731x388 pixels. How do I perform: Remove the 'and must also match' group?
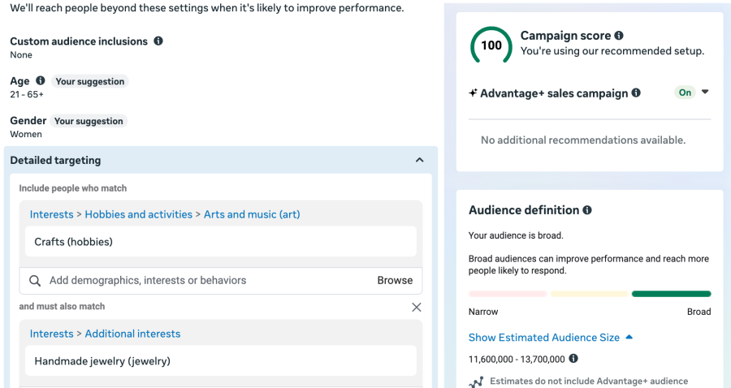(417, 307)
